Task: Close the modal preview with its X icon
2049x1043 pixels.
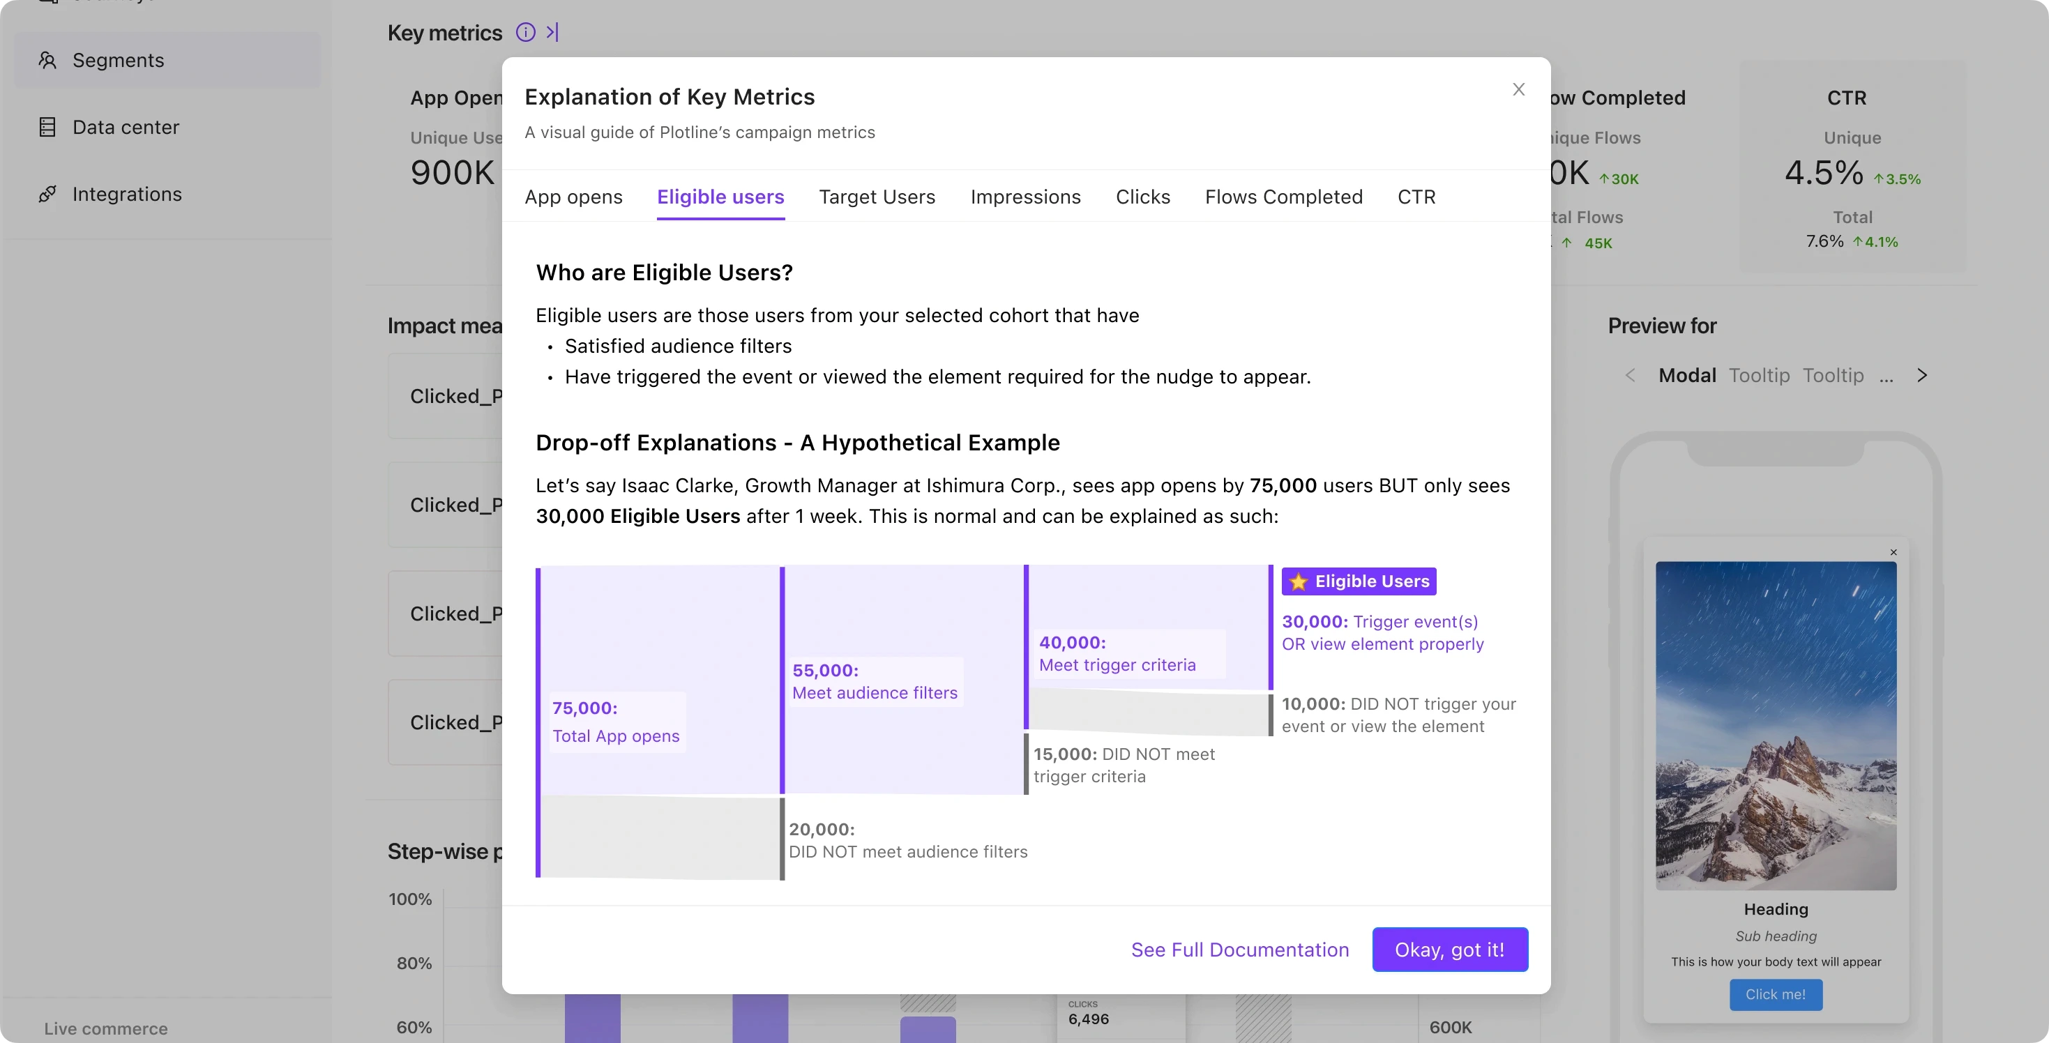Action: coord(1893,552)
